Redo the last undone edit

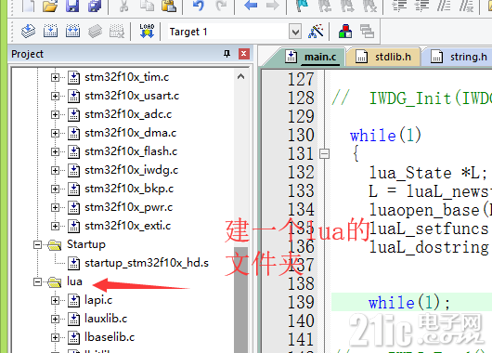[221, 6]
